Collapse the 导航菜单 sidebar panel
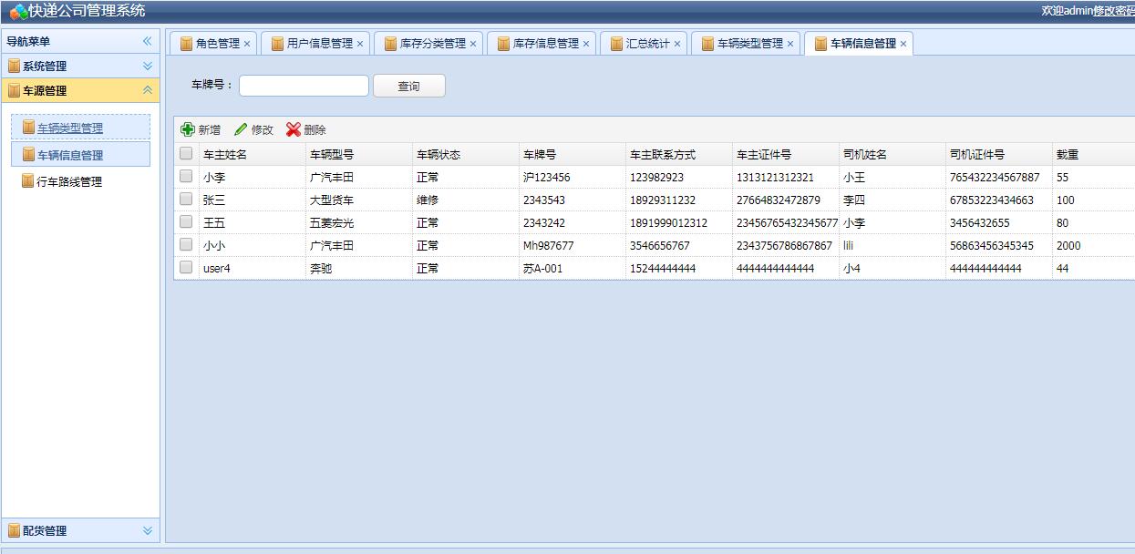This screenshot has width=1135, height=554. click(147, 41)
